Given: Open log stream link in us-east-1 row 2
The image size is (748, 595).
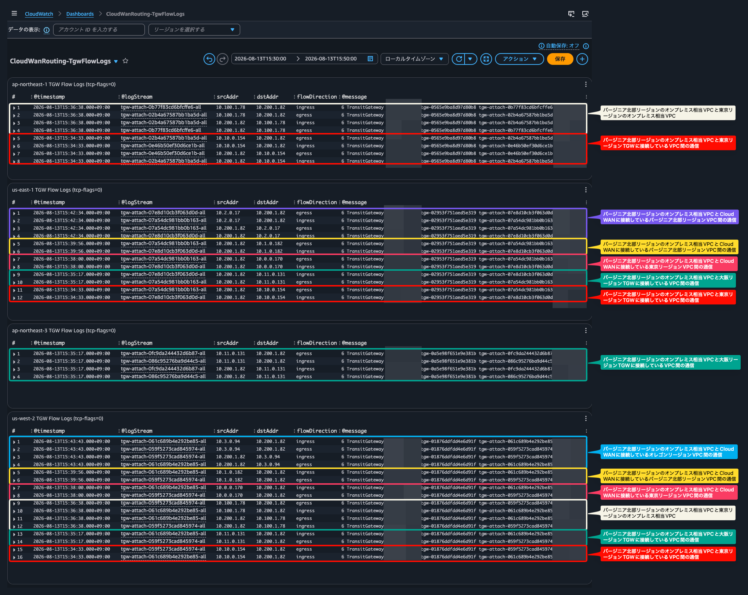Looking at the screenshot, I should tap(164, 221).
